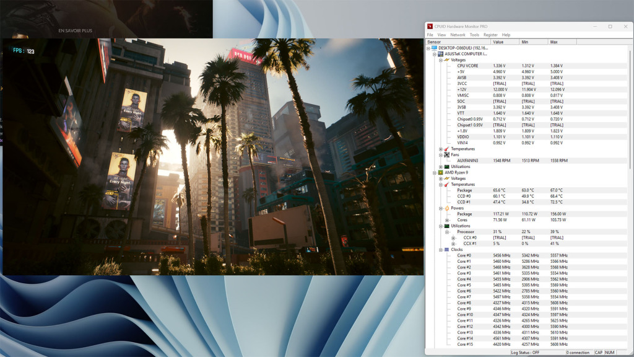
Task: Expand ASUSTeK Temperatures section
Action: (x=441, y=149)
